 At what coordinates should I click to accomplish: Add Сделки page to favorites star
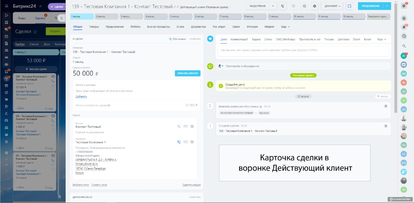point(35,32)
